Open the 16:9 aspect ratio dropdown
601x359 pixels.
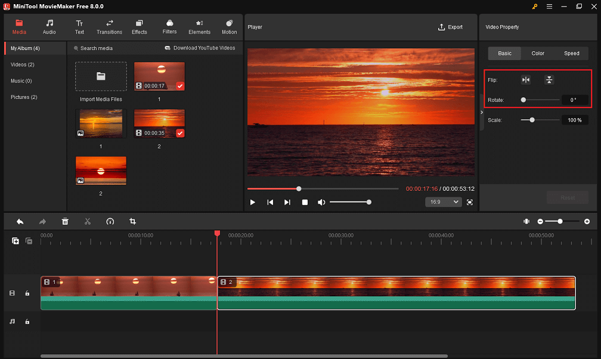[444, 202]
